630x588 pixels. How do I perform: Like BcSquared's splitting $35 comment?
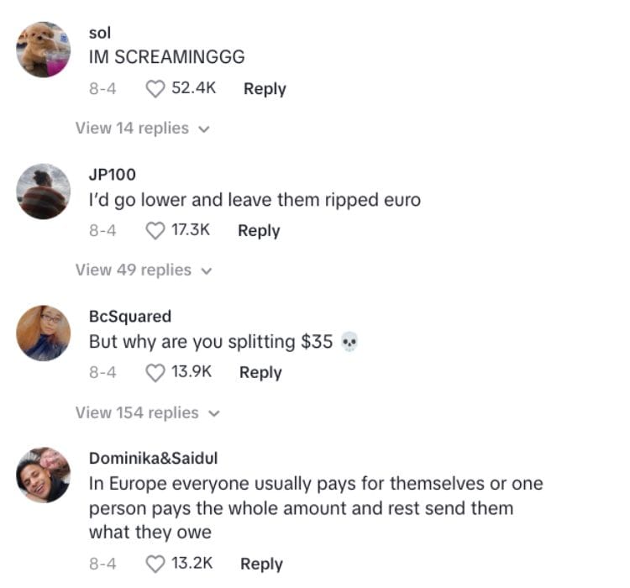tap(155, 373)
